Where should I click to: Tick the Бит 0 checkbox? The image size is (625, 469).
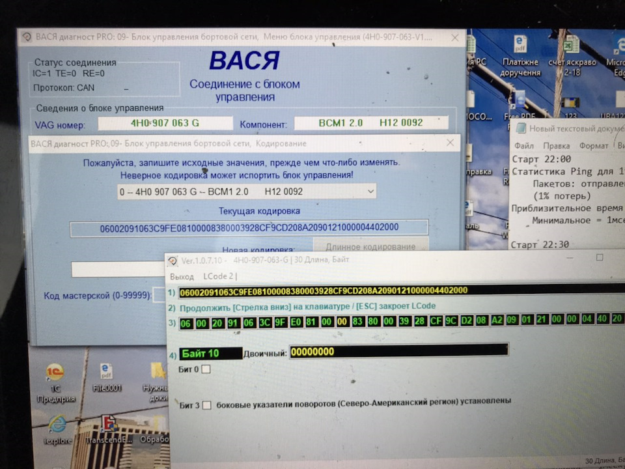pos(206,369)
